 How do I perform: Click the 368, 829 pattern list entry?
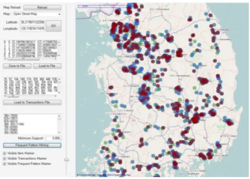pos(14,124)
